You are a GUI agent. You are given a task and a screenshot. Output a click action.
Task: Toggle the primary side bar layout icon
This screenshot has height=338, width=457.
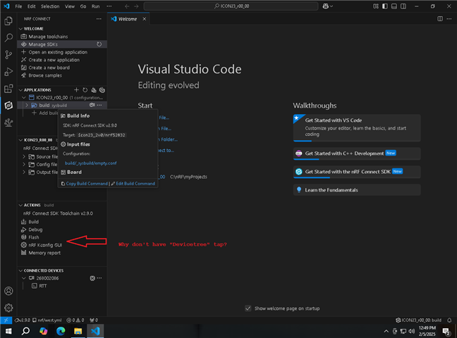click(x=385, y=6)
